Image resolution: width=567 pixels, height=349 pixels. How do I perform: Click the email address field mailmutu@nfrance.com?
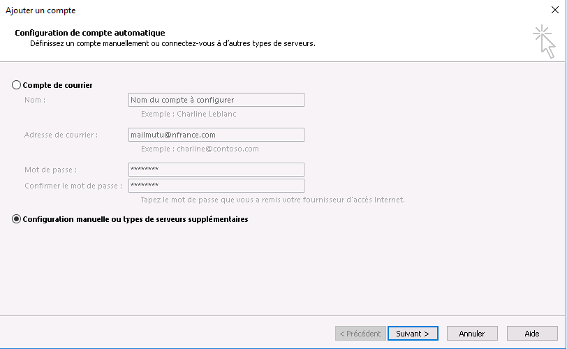(216, 135)
